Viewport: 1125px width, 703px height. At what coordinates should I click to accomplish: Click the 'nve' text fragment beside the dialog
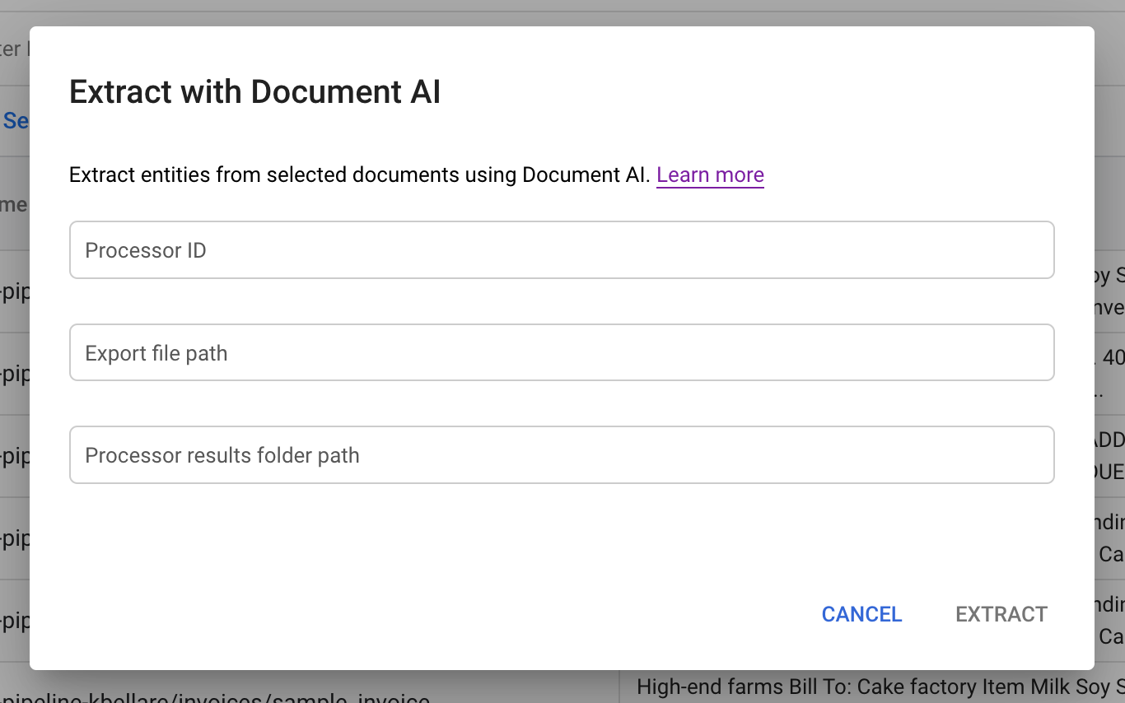pyautogui.click(x=1109, y=307)
